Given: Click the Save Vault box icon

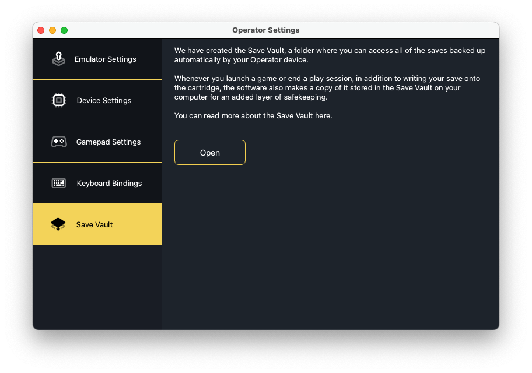Looking at the screenshot, I should (58, 224).
